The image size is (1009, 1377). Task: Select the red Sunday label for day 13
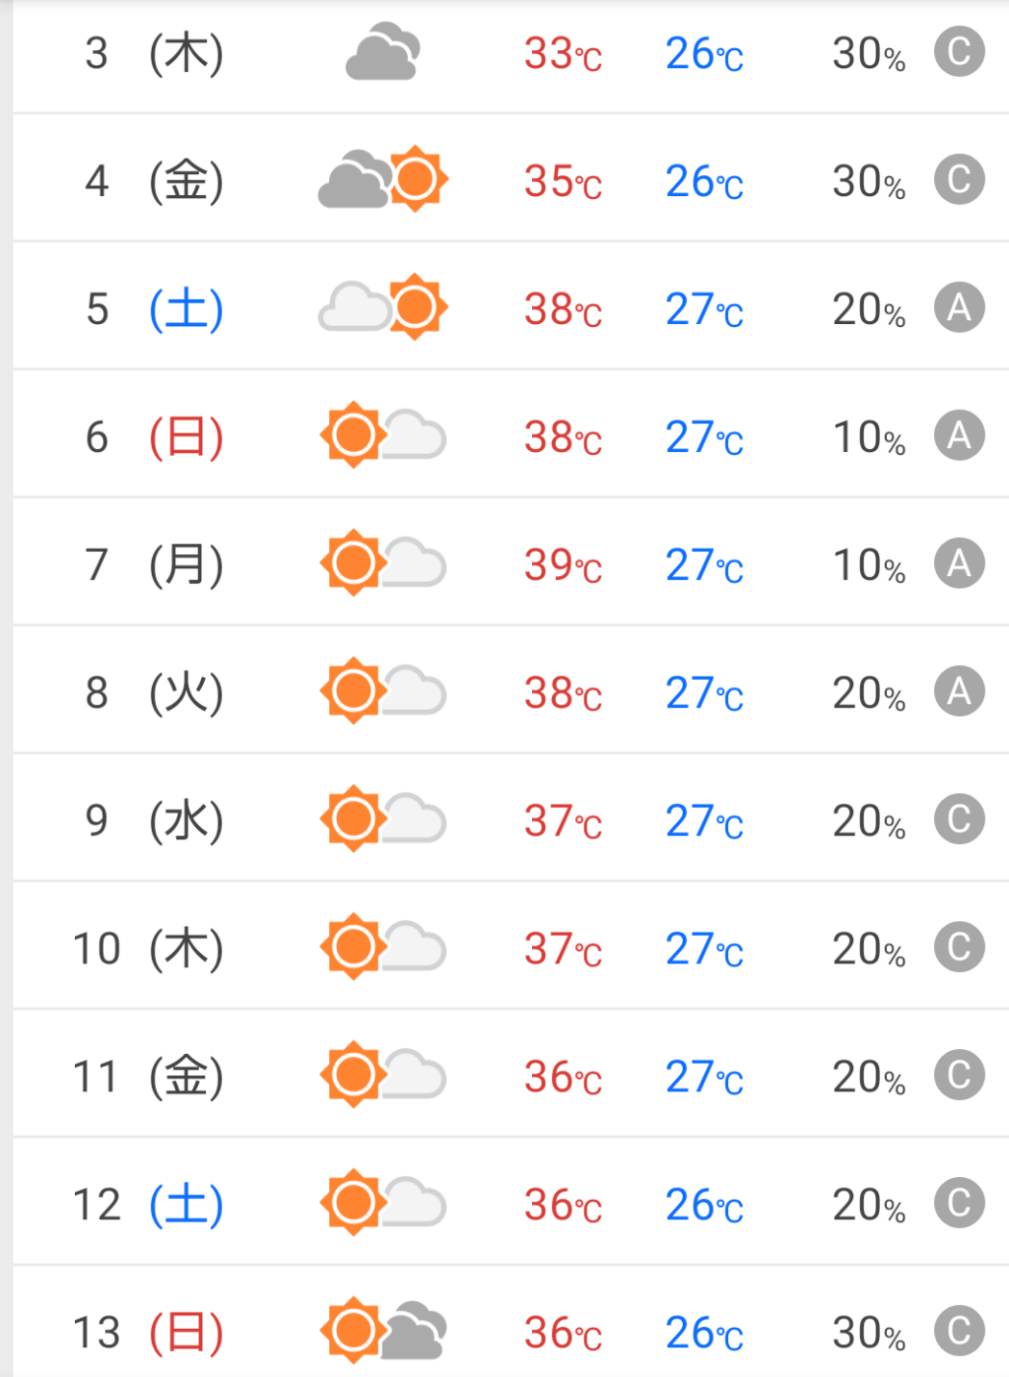tap(186, 1333)
